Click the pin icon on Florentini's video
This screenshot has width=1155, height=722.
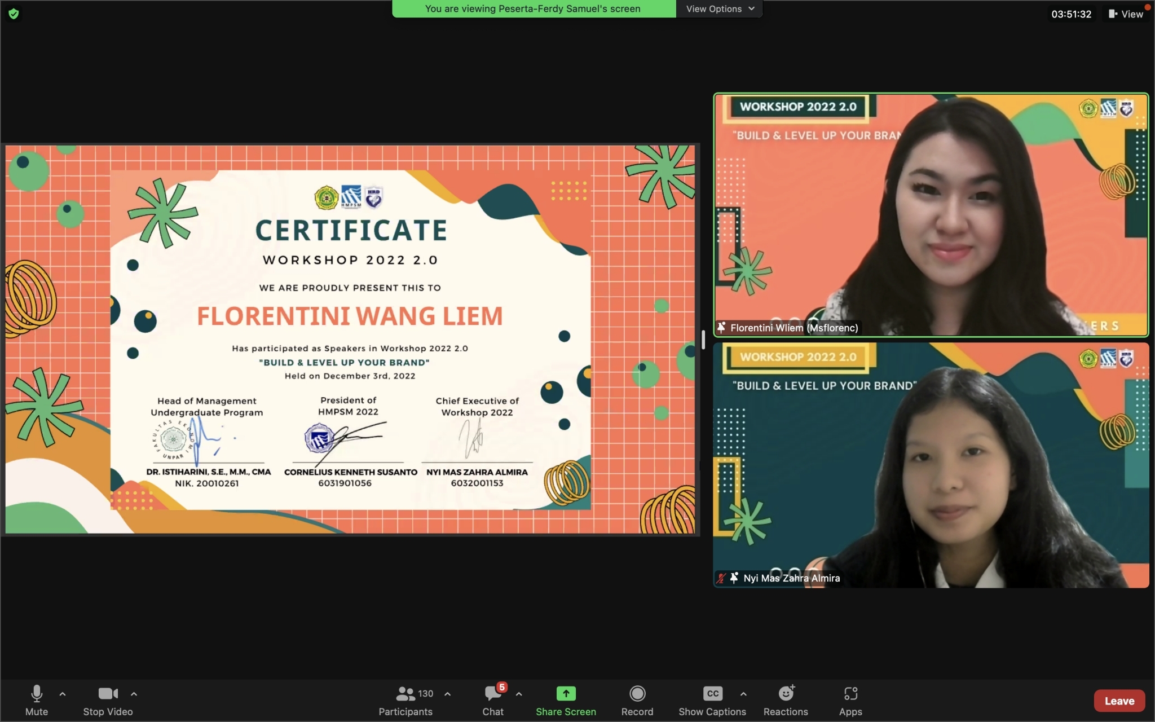721,327
